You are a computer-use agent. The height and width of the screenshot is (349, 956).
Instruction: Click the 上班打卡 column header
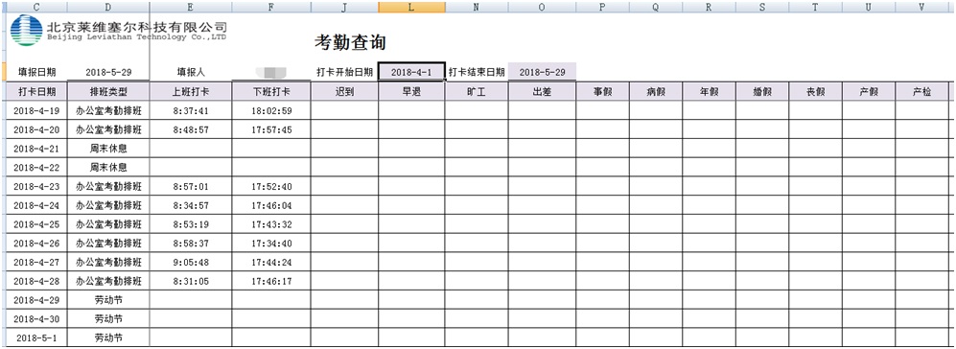pos(191,91)
